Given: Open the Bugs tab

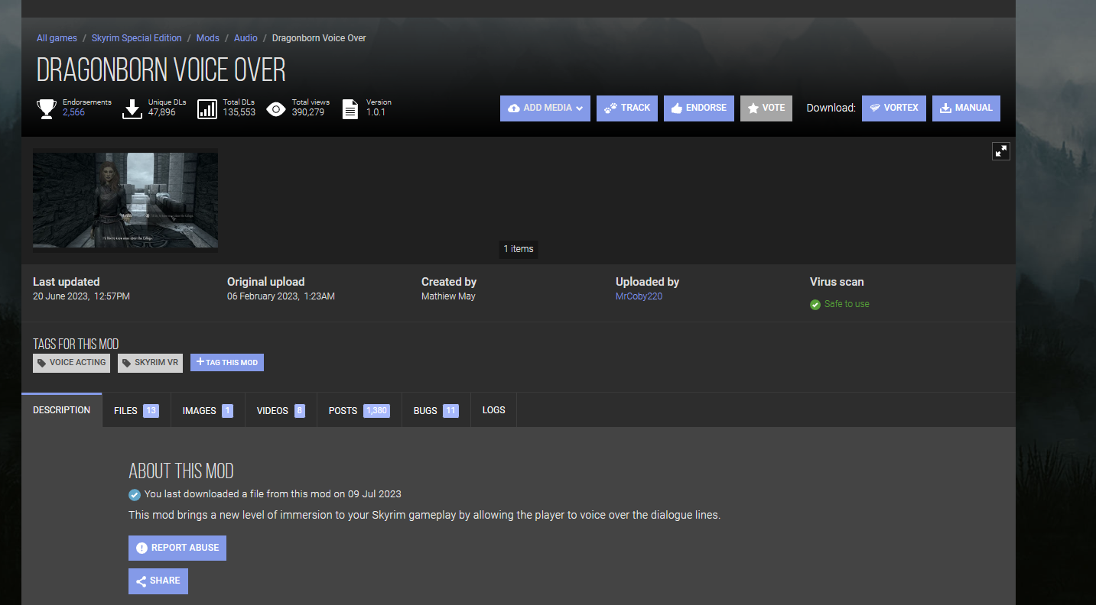Looking at the screenshot, I should 436,410.
